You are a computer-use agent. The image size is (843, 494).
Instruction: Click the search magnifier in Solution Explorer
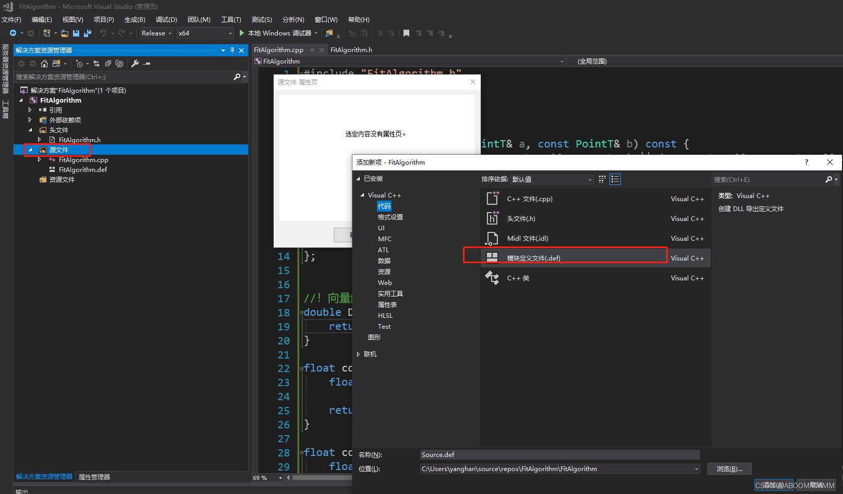(x=237, y=77)
